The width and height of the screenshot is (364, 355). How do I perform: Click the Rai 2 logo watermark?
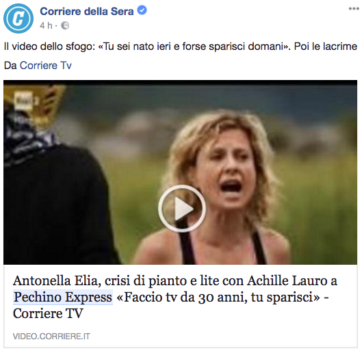(24, 101)
